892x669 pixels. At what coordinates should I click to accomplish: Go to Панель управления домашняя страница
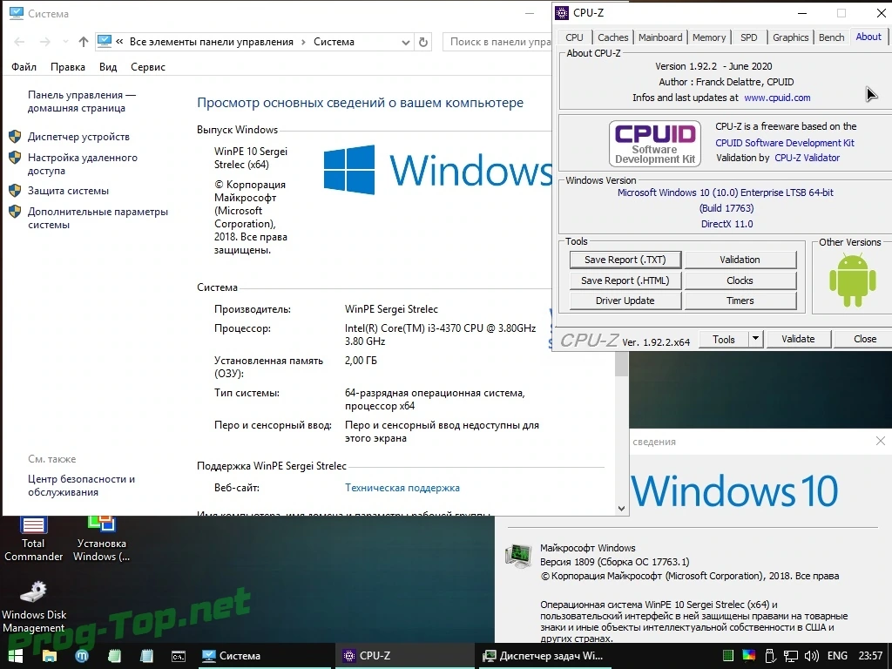(x=81, y=101)
